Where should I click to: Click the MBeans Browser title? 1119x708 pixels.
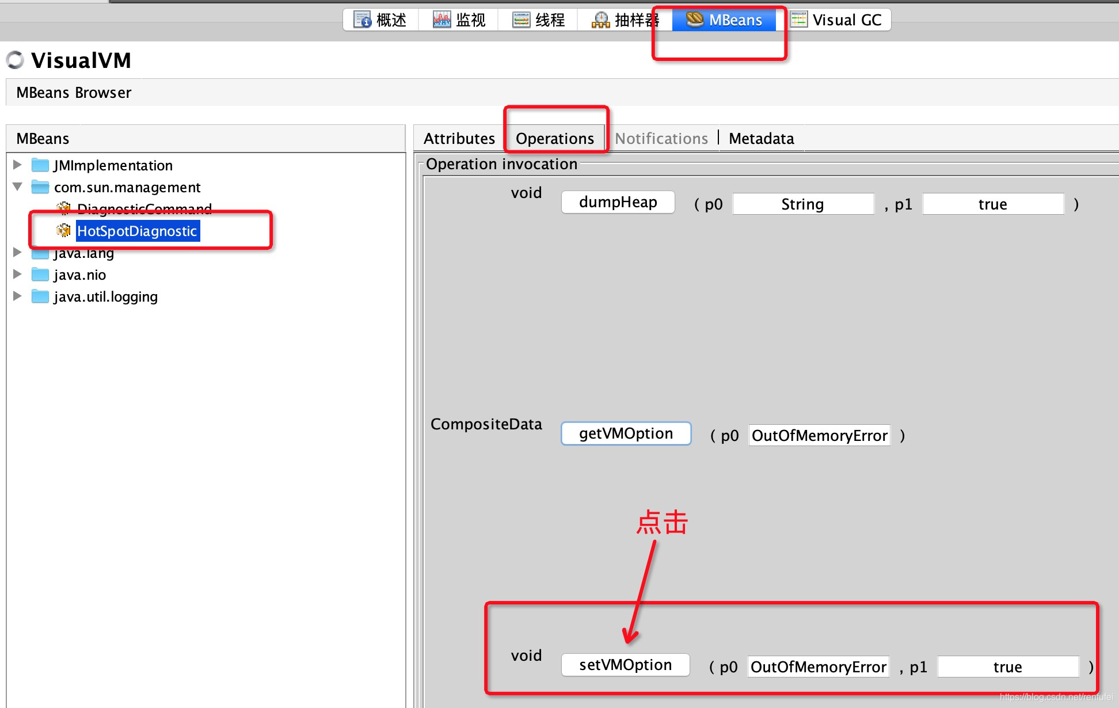74,93
